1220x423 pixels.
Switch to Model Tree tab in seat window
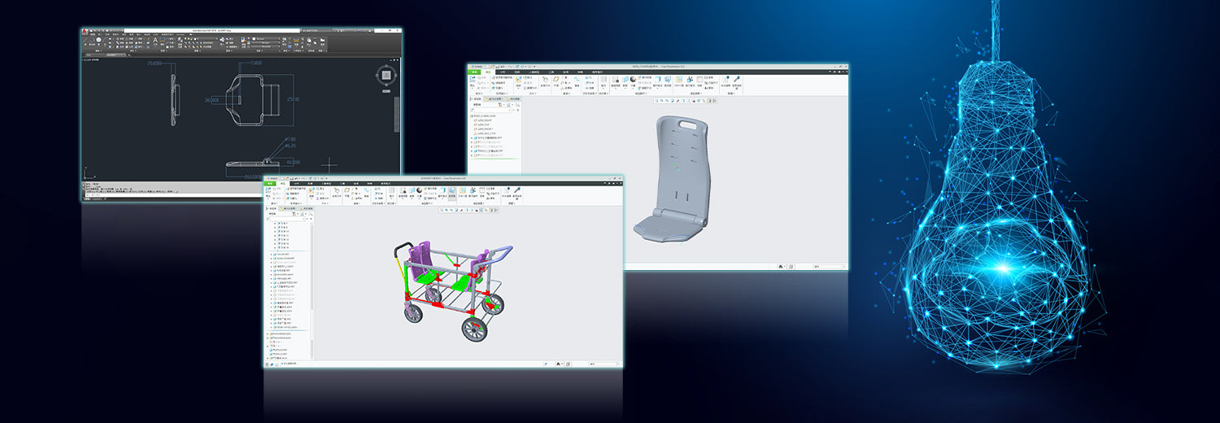[x=478, y=99]
